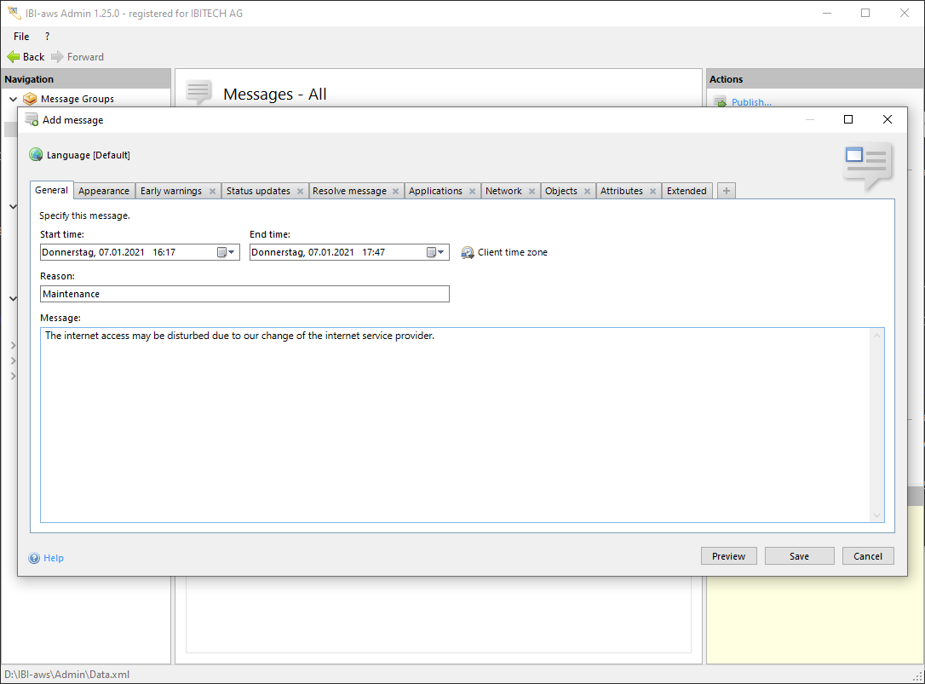This screenshot has height=684, width=925.
Task: Collapse the Message Groups tree node
Action: [13, 99]
